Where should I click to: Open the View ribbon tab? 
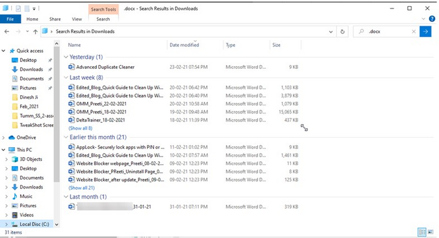tap(77, 19)
